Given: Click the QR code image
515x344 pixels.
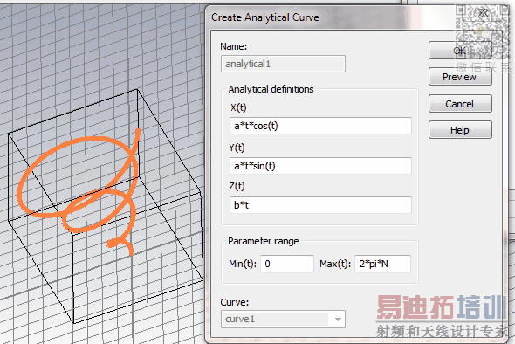Looking at the screenshot, I should (x=482, y=32).
